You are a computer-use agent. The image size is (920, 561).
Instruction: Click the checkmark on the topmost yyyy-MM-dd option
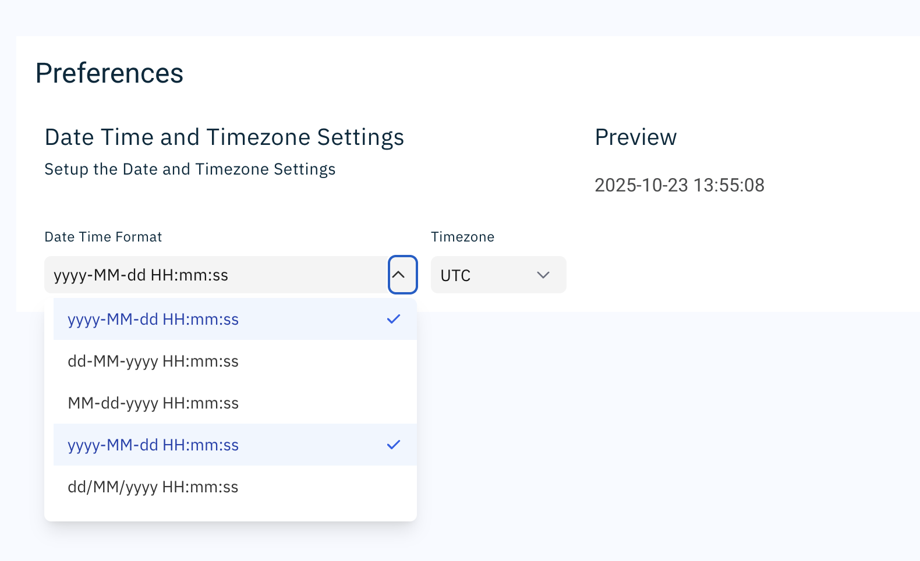coord(394,319)
